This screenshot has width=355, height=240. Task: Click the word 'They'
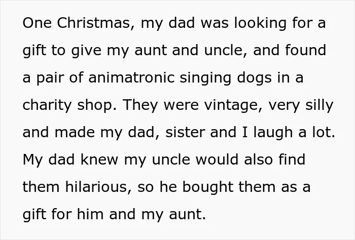click(x=140, y=106)
